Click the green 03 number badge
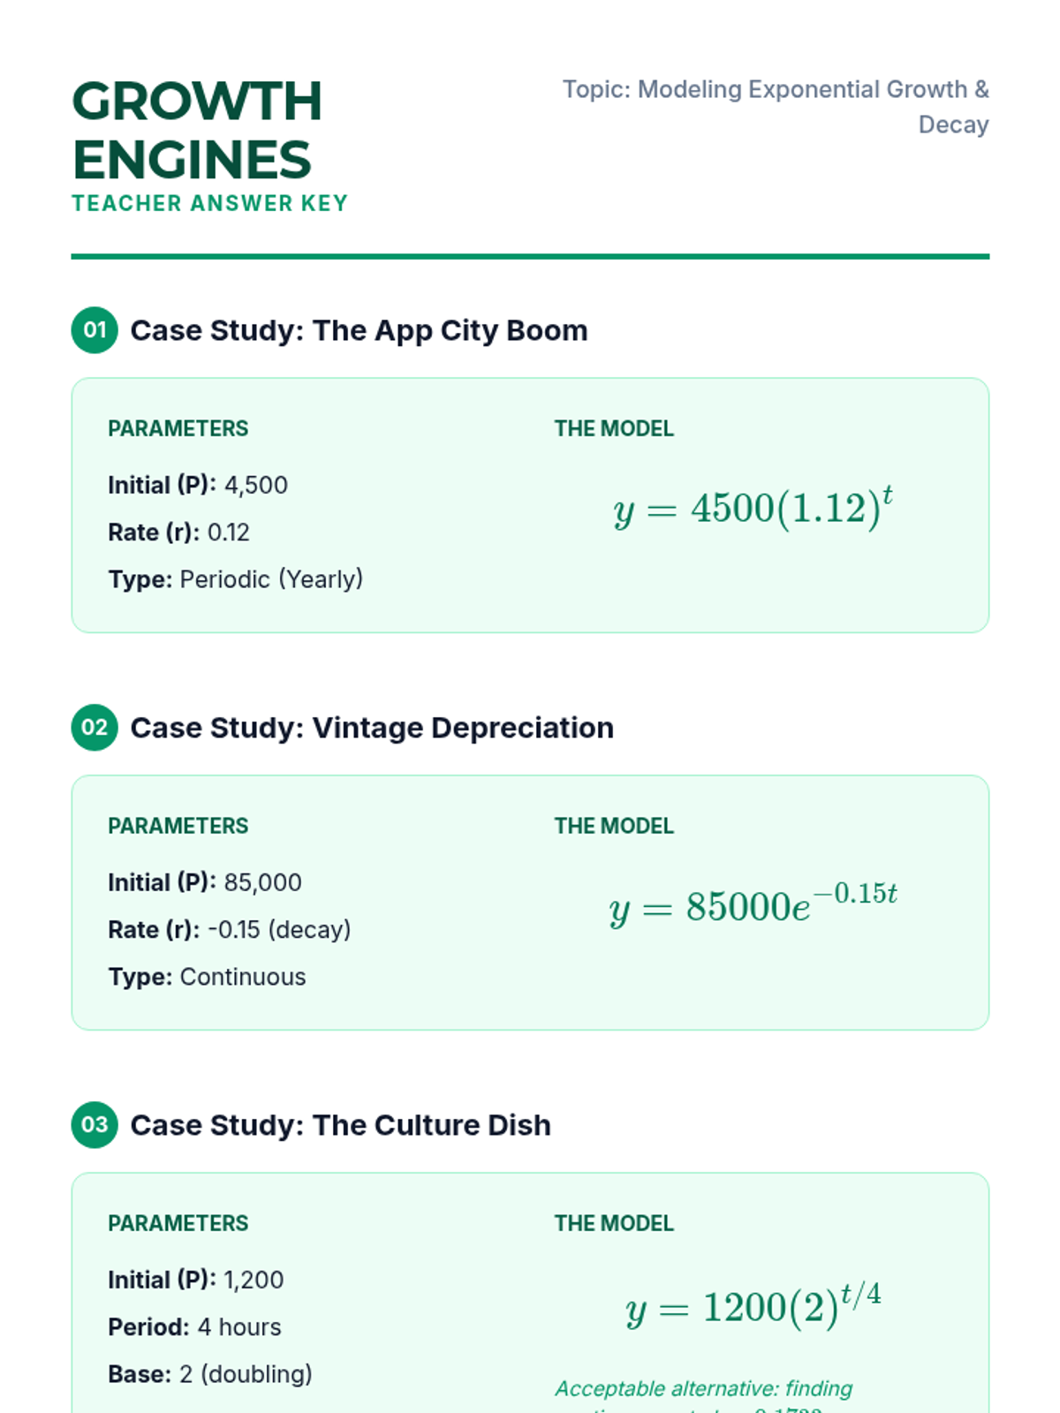Image resolution: width=1060 pixels, height=1413 pixels. tap(95, 1125)
